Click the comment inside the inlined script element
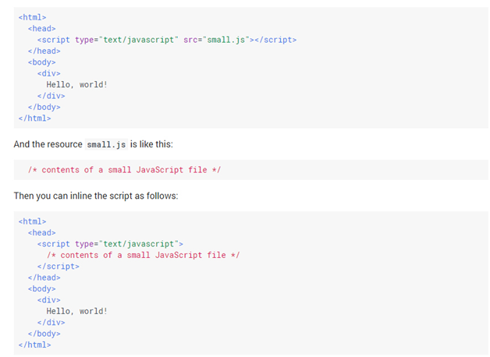 (143, 255)
